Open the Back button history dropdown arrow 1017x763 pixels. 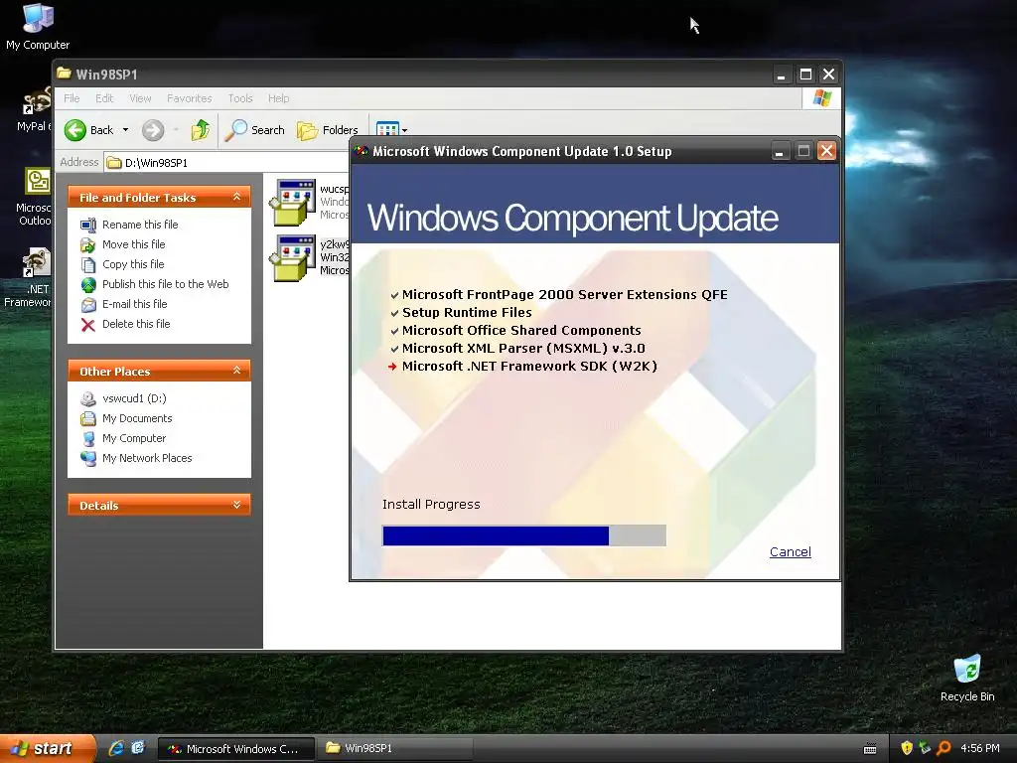tap(125, 130)
